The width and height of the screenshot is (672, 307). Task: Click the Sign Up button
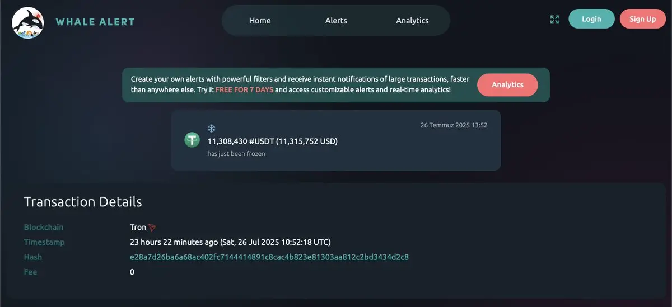(643, 19)
